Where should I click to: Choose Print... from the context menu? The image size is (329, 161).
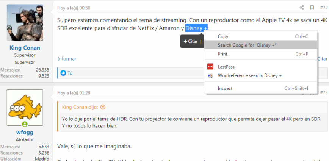click(x=261, y=54)
